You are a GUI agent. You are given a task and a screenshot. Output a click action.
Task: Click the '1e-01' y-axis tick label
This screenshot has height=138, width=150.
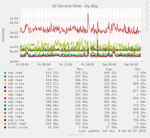pos(14,19)
